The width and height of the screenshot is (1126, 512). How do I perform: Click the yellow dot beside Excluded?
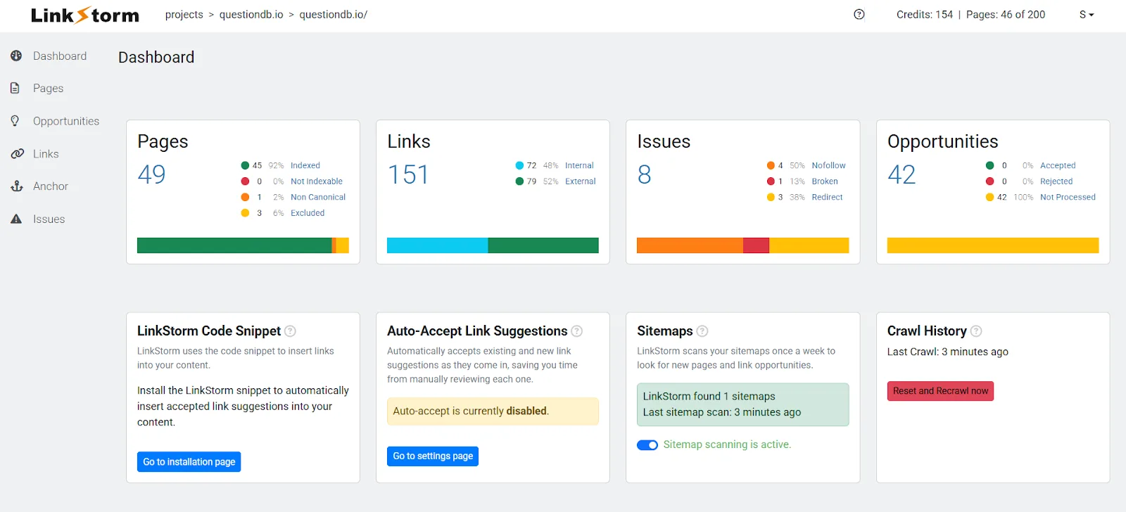245,213
